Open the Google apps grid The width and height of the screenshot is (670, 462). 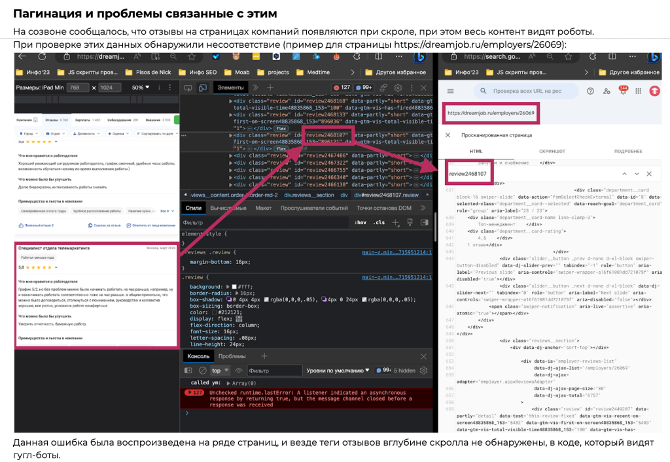pyautogui.click(x=638, y=91)
